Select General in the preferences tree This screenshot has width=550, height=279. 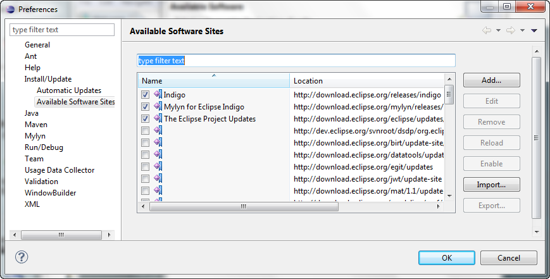click(37, 45)
